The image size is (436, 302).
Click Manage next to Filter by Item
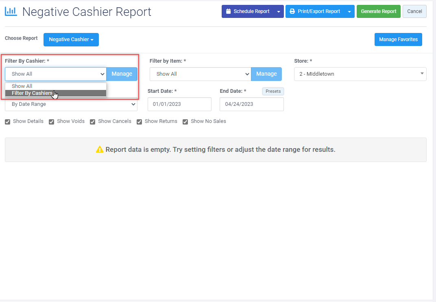click(x=266, y=74)
